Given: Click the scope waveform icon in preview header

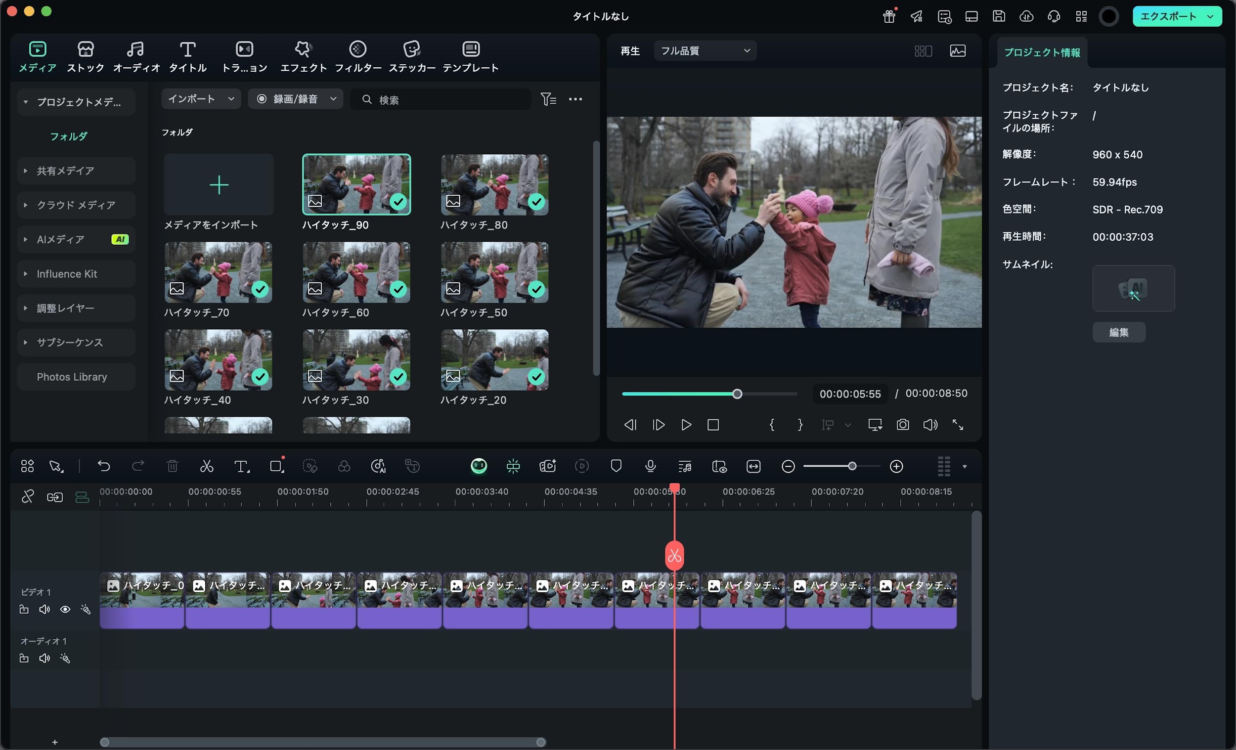Looking at the screenshot, I should [958, 50].
